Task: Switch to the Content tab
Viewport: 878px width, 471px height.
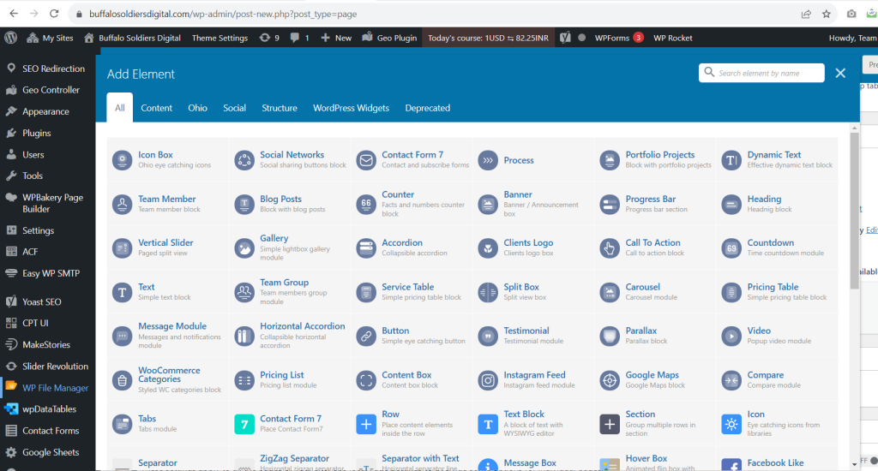Action: click(x=156, y=108)
